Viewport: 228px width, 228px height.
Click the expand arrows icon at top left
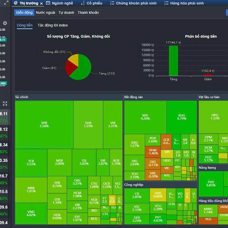click(6, 3)
